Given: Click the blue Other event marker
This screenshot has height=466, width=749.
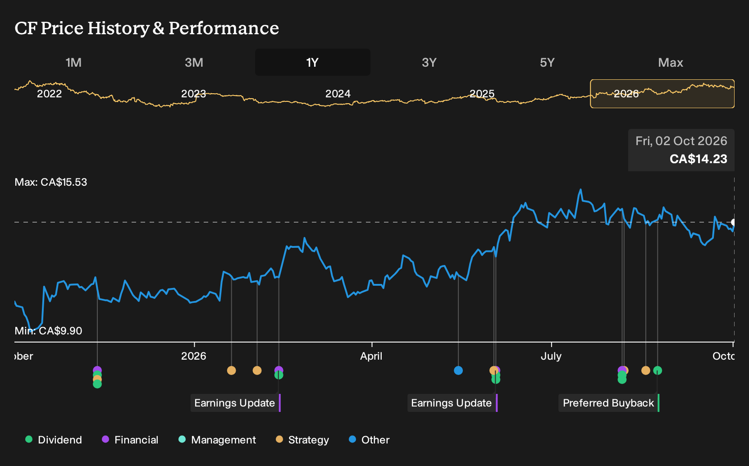Looking at the screenshot, I should point(458,370).
